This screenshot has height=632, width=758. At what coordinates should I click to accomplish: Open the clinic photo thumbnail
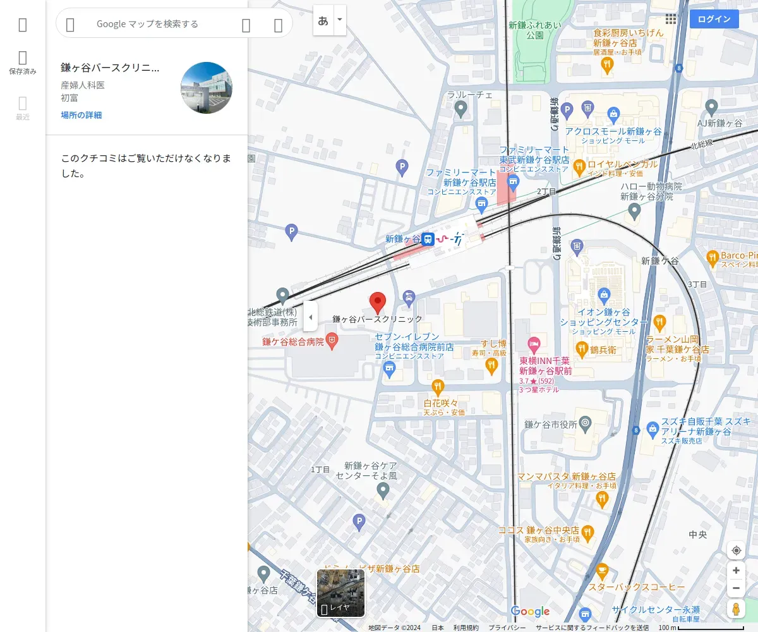pos(207,88)
